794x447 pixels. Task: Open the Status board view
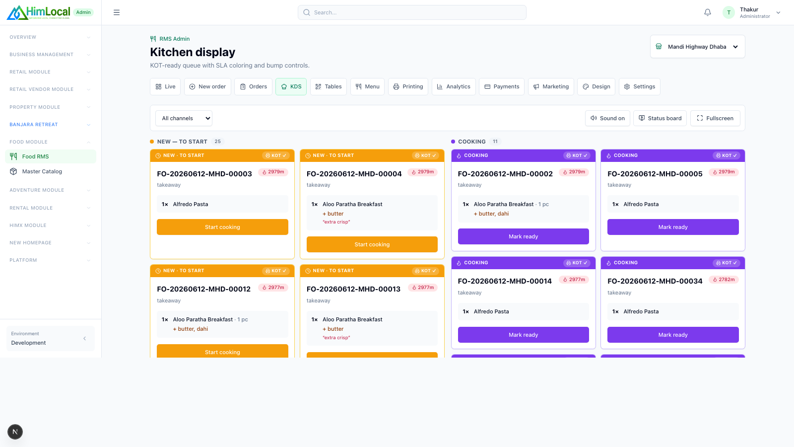click(x=660, y=118)
